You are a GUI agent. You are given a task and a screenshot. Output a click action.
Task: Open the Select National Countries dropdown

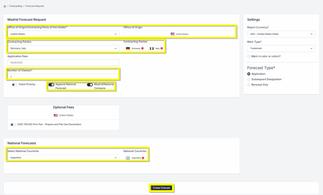coord(63,158)
